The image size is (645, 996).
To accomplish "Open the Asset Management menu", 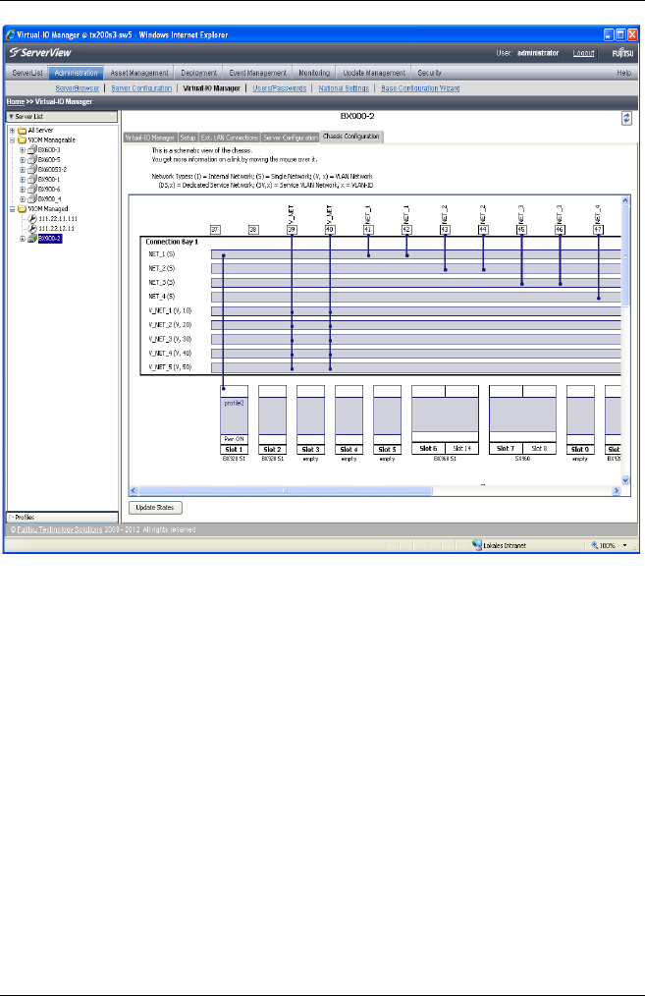I will 139,73.
